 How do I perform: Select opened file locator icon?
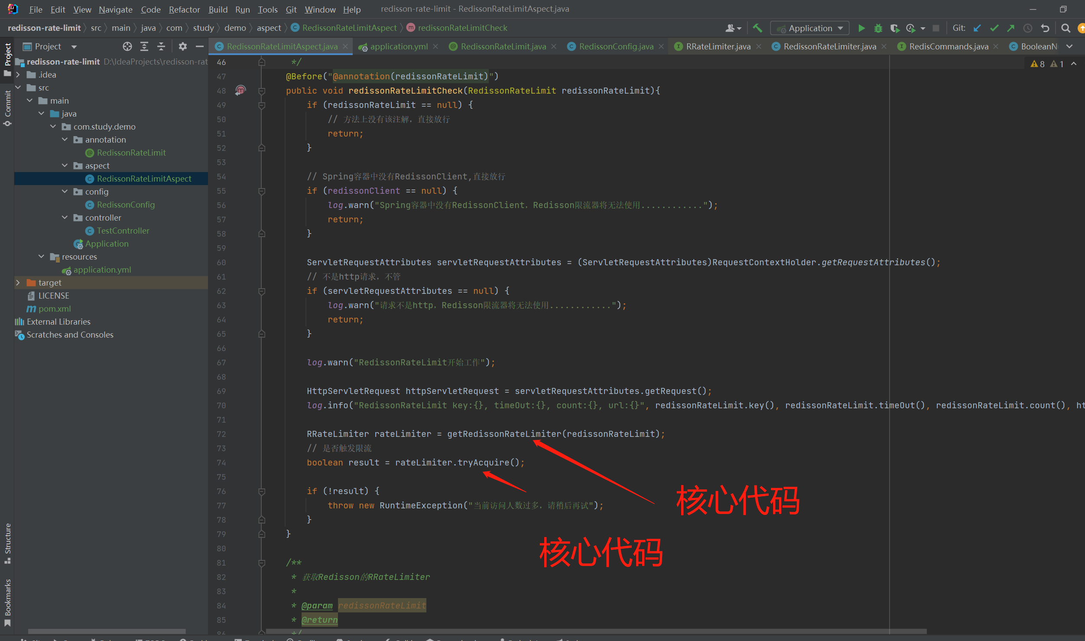[x=127, y=46]
